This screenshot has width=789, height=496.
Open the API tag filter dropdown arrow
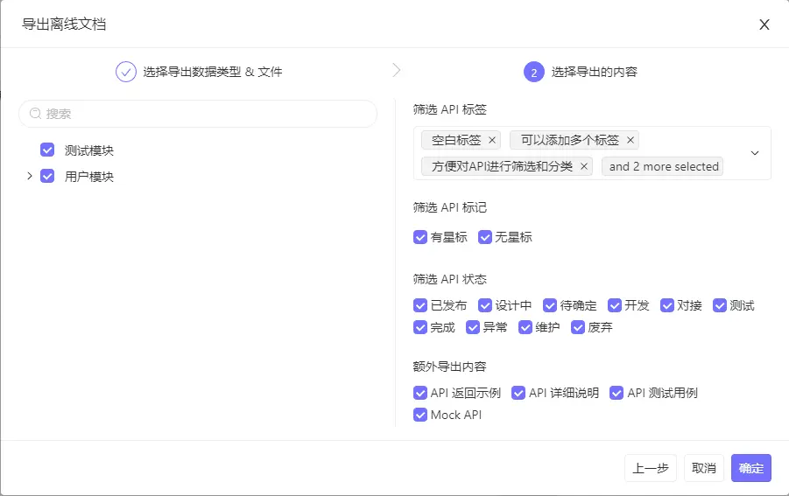(754, 153)
